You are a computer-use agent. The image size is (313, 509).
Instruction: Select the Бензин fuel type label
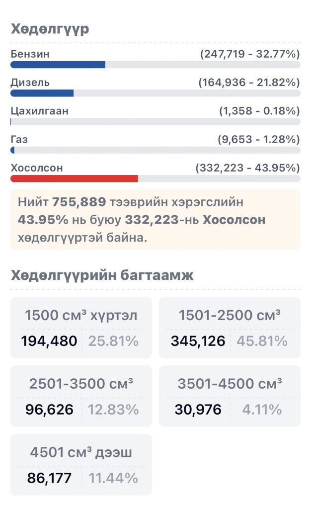[30, 54]
